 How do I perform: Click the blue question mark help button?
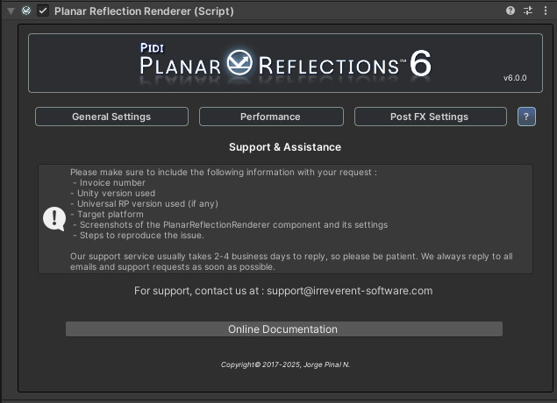tap(526, 117)
